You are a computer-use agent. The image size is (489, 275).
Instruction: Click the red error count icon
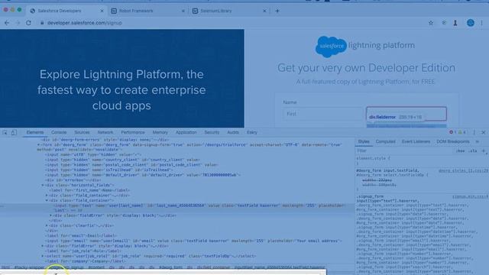451,132
